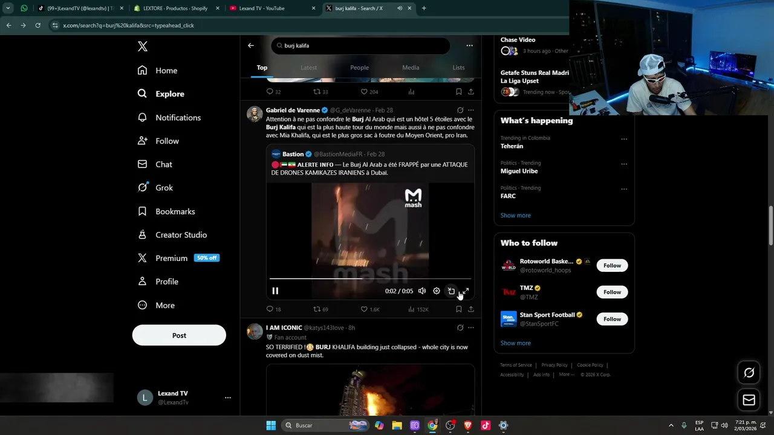774x435 pixels.
Task: Open Grok explain on I AM ICONIC post
Action: pyautogui.click(x=460, y=328)
